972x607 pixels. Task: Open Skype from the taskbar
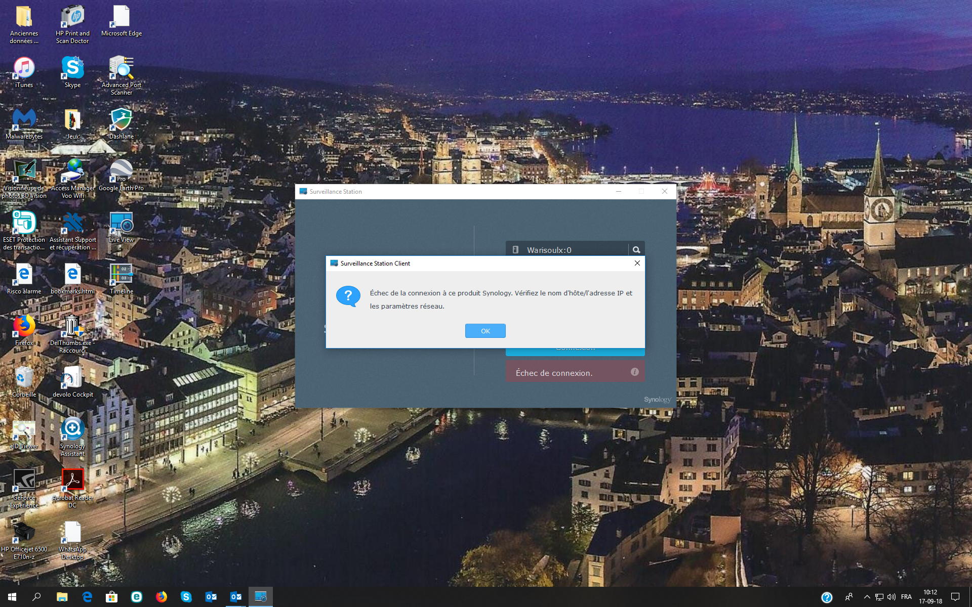[x=186, y=597]
